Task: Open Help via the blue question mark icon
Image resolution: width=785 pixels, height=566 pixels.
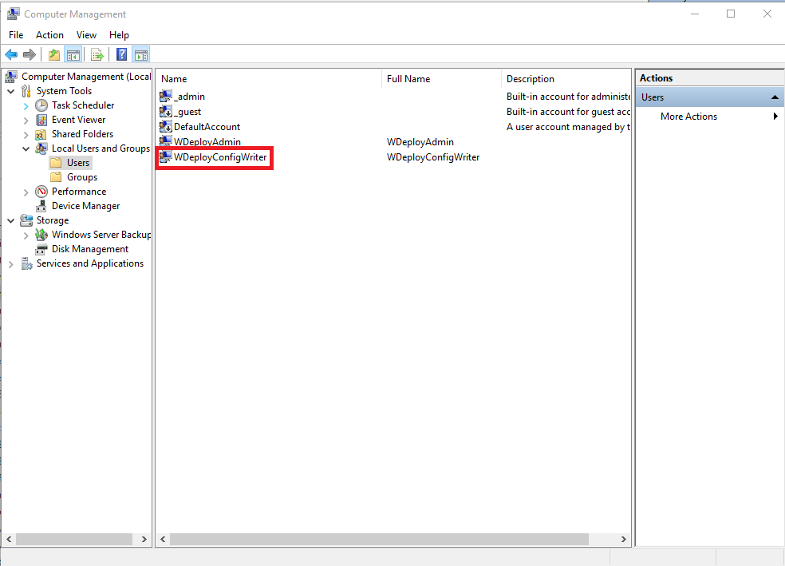Action: [121, 55]
